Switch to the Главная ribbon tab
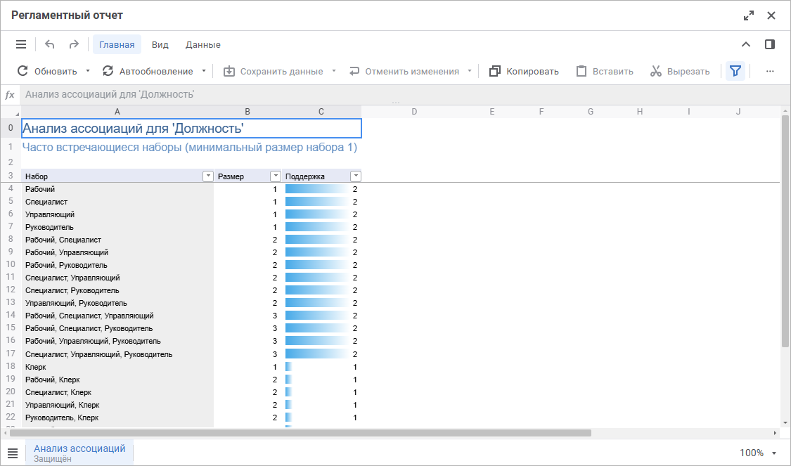The height and width of the screenshot is (466, 791). pos(117,44)
